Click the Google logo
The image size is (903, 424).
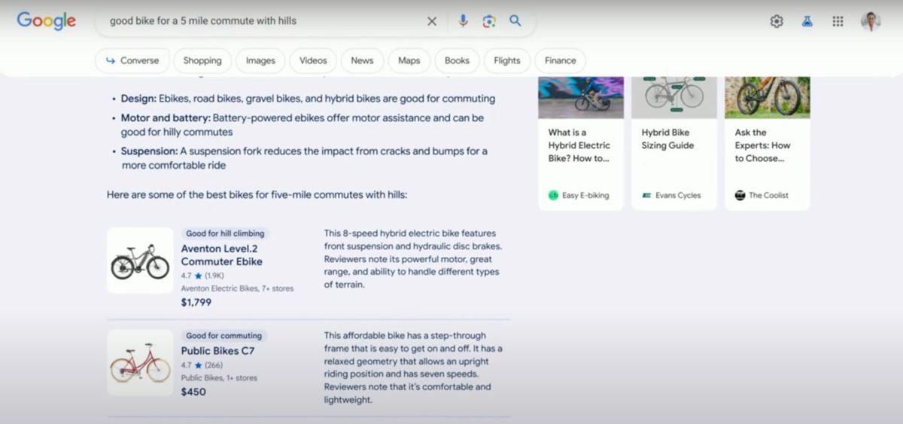47,21
